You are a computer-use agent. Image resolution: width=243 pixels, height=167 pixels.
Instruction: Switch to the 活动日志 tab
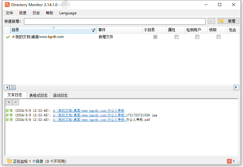point(60,95)
